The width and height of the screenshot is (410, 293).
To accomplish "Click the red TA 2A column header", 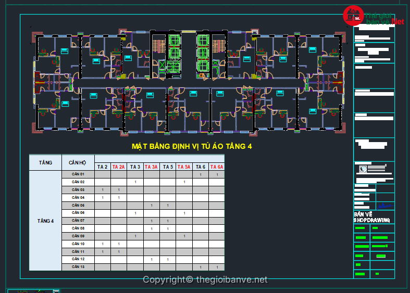I will 118,167.
